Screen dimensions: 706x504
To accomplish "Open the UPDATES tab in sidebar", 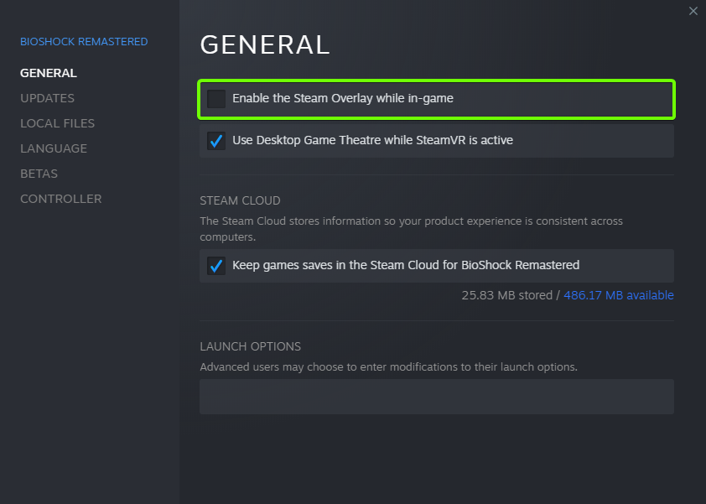I will pos(47,98).
